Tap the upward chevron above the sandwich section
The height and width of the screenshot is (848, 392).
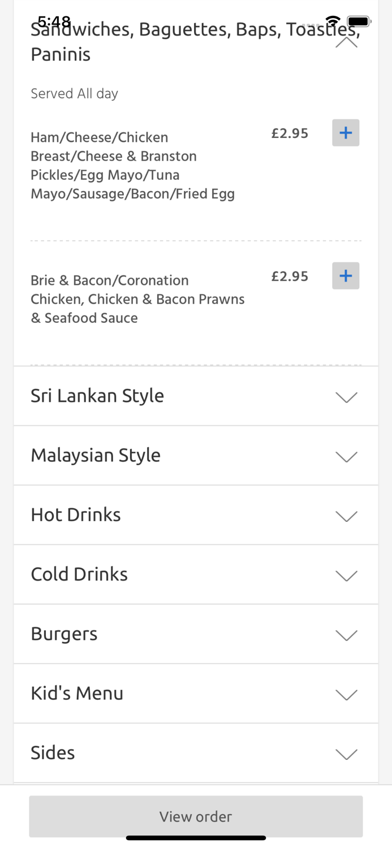point(346,42)
